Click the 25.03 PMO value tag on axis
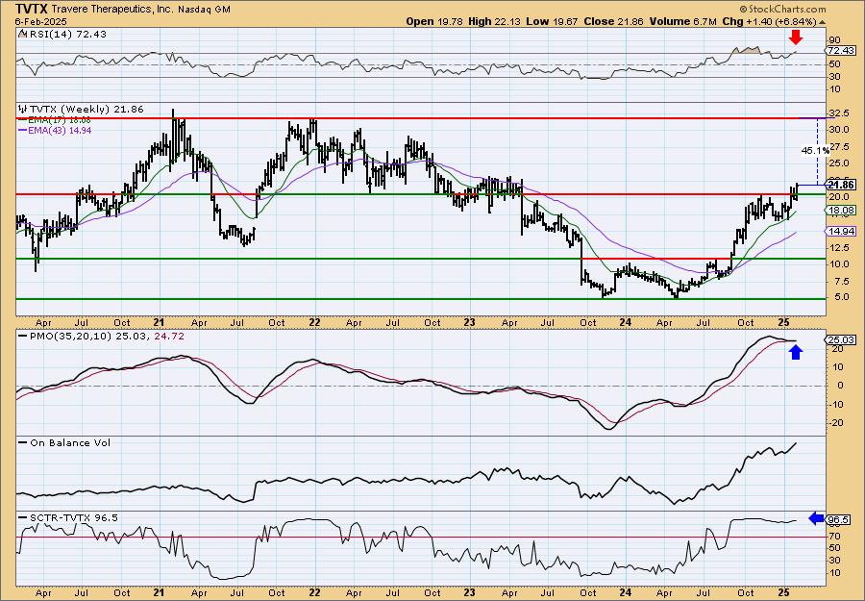The image size is (865, 601). [x=841, y=340]
